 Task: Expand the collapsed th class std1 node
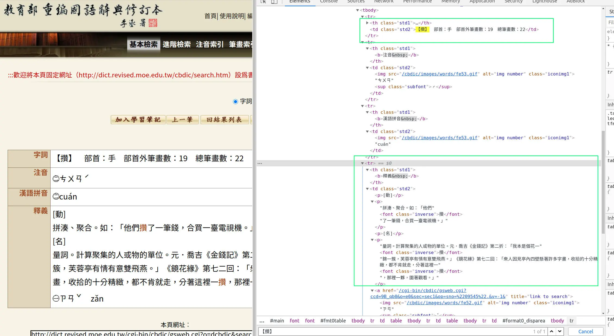367,23
